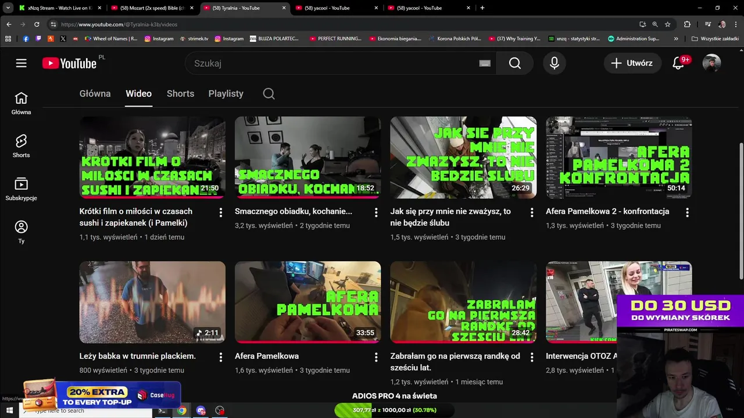Open the notifications bell

[678, 63]
